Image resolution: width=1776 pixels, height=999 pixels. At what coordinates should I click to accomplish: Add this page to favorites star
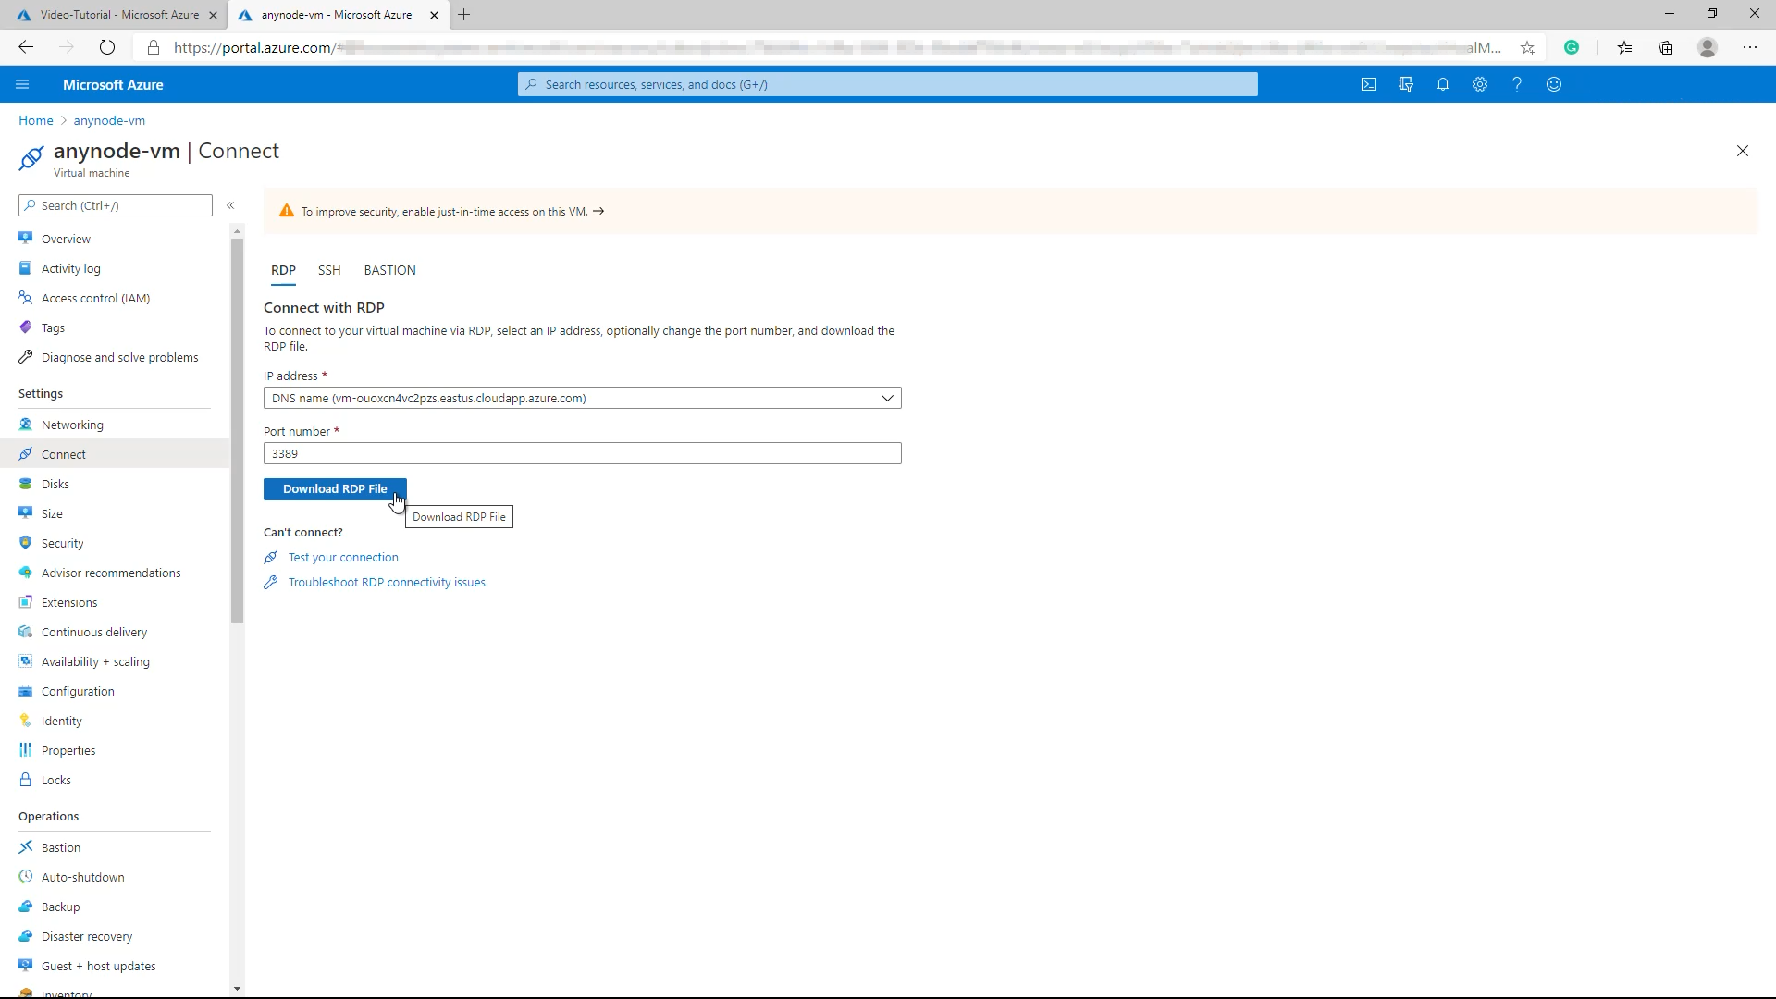(1527, 47)
